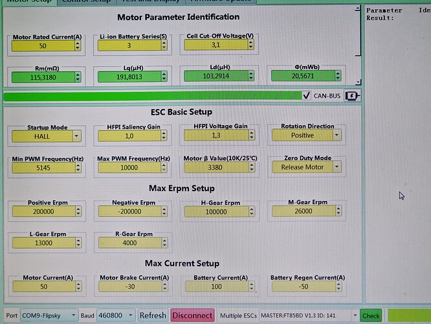
Task: Click the 'Max Current Setup' heading
Action: point(182,264)
